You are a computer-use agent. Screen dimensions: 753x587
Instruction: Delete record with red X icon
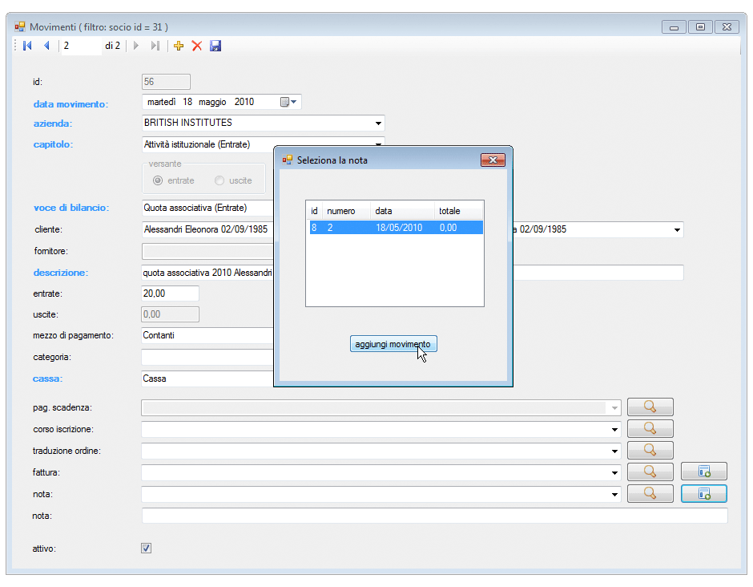[197, 46]
